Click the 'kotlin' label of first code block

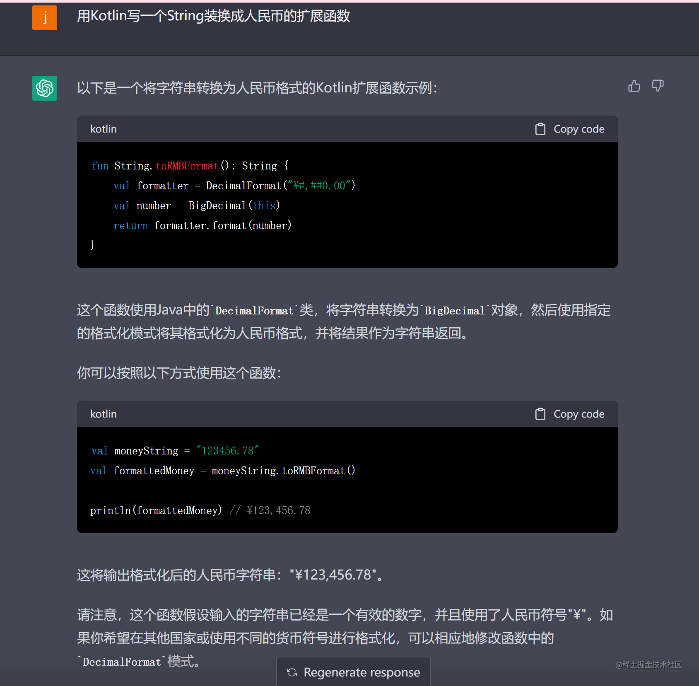coord(104,129)
